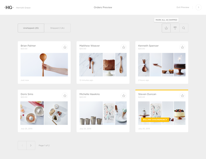Open the chocolate cake thumbnail in Matthew Weaver's order
Image resolution: width=206 pixels, height=159 pixels.
coord(109,65)
